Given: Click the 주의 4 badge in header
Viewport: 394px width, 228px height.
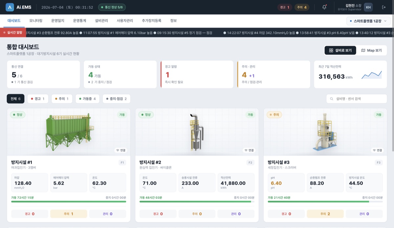Looking at the screenshot, I should tap(302, 7).
